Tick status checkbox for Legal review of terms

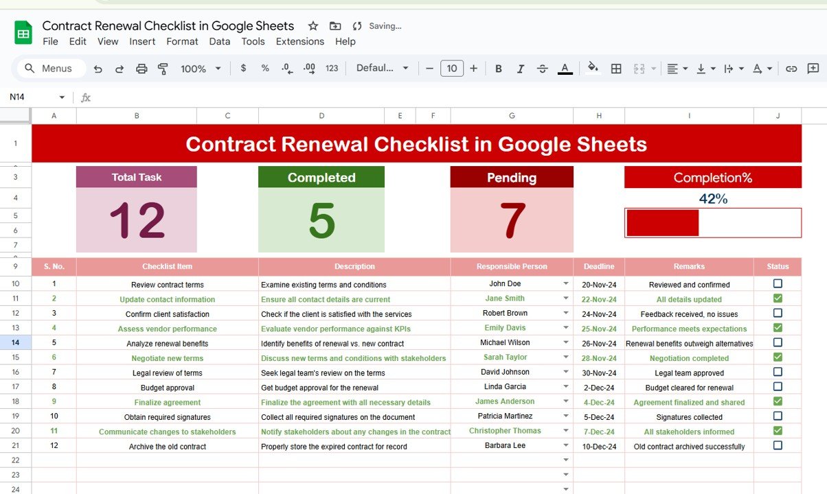point(778,372)
